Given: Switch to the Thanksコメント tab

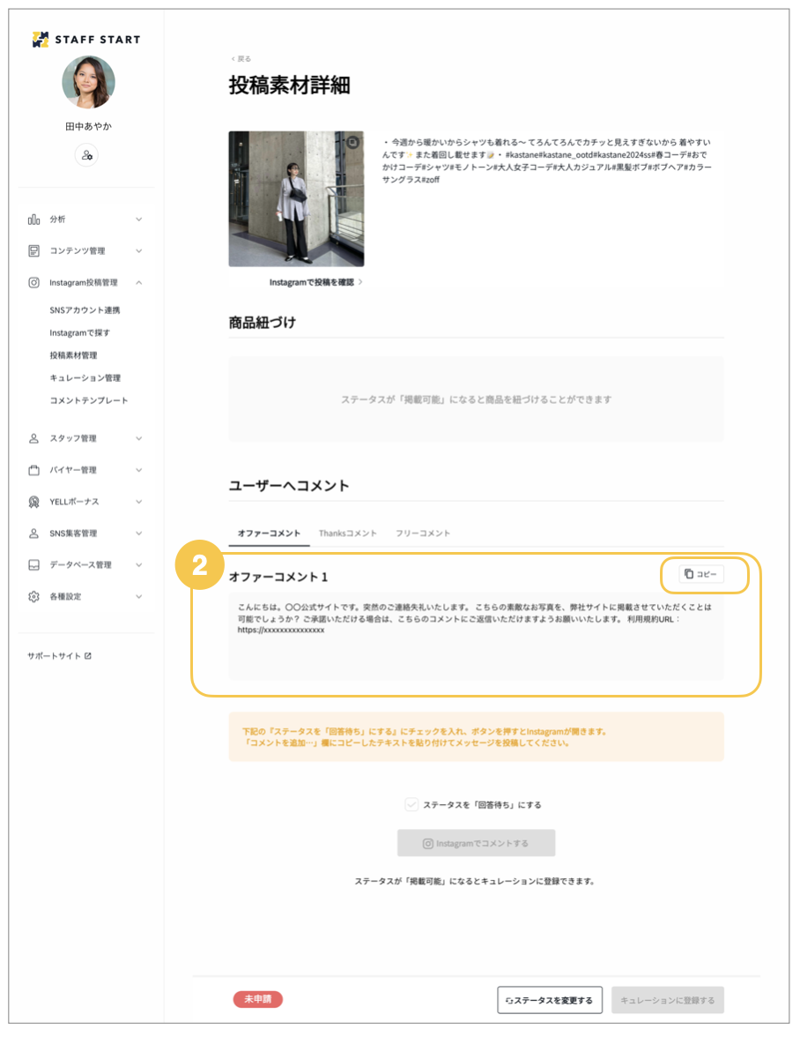Looking at the screenshot, I should pyautogui.click(x=347, y=533).
